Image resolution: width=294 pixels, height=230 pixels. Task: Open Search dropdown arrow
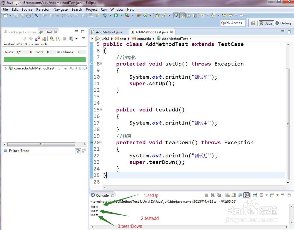(169, 15)
